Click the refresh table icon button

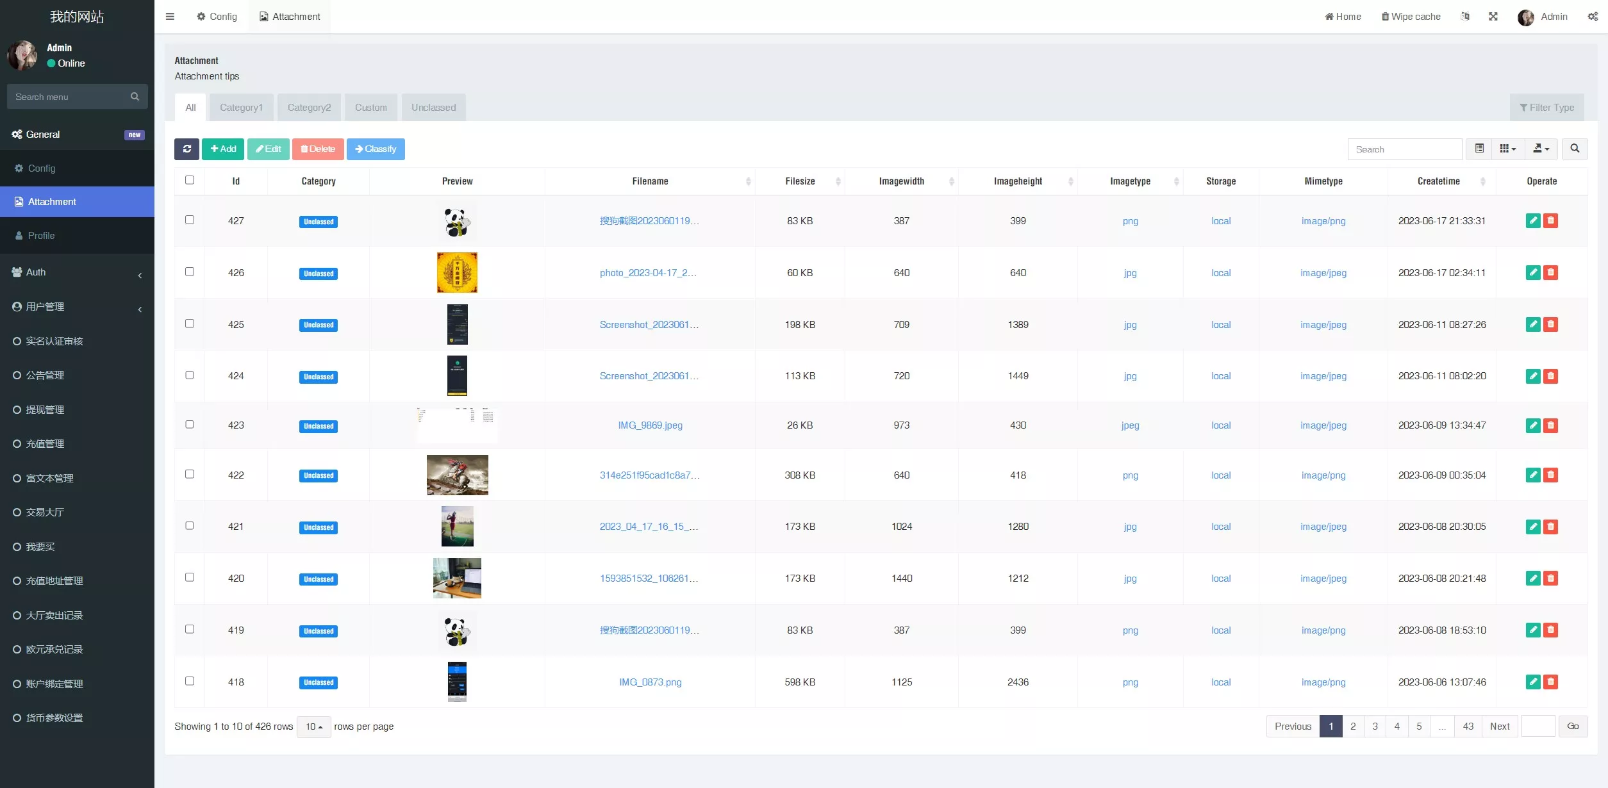186,149
